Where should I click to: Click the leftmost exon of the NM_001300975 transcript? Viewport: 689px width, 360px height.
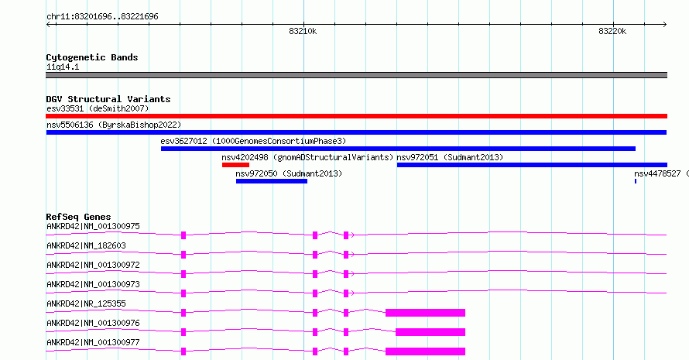[183, 235]
